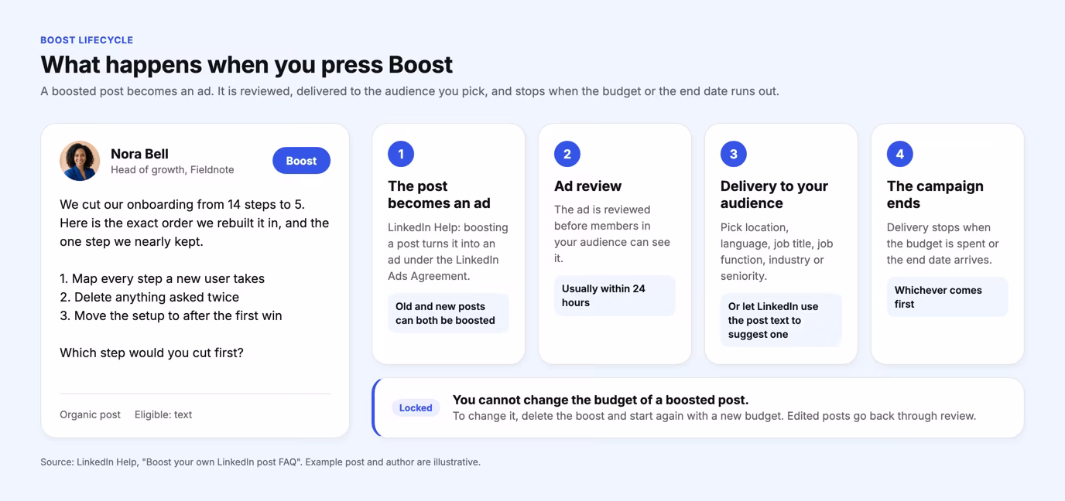Click "1. Map every step a new user takes"
Screen dimensions: 1065x501
[163, 278]
